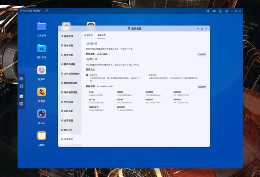The width and height of the screenshot is (260, 177).
Task: Click the partially hidden desktop icon above the settings back arrow
Action: coord(66,24)
